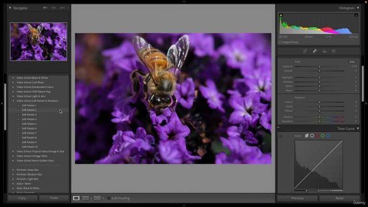The width and height of the screenshot is (368, 207).
Task: Select the Red Eye Correction tool
Action: 324,51
